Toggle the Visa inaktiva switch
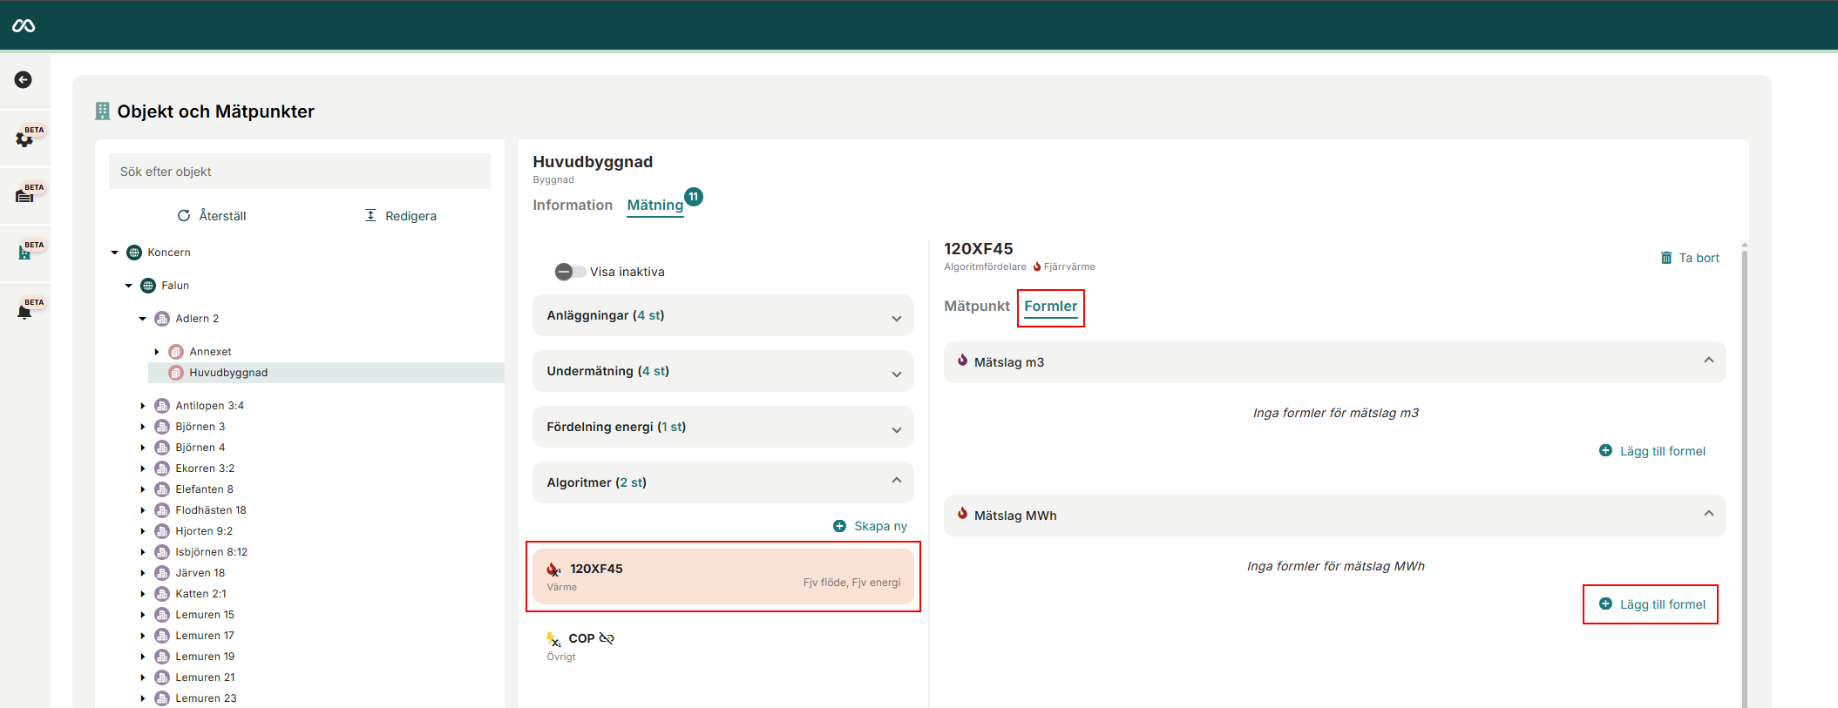 tap(570, 272)
